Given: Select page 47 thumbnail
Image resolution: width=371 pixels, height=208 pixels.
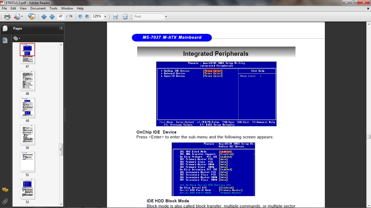Looking at the screenshot, I should click(27, 53).
